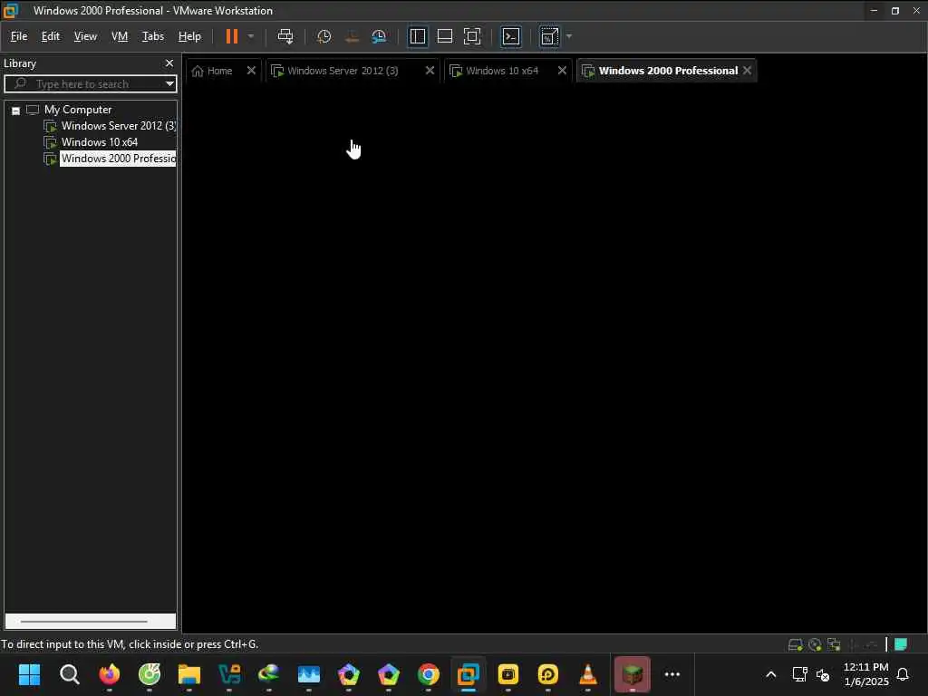
Task: Click the network adapter status icon
Action: (x=834, y=644)
